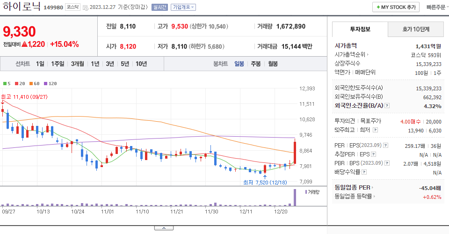Click the 전일 8,110 previous close value
The width and height of the screenshot is (449, 234).
128,26
